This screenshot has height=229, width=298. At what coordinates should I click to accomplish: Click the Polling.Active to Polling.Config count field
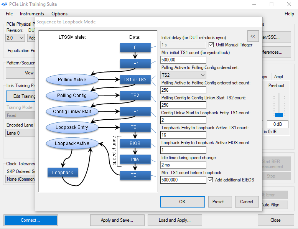pos(183,90)
